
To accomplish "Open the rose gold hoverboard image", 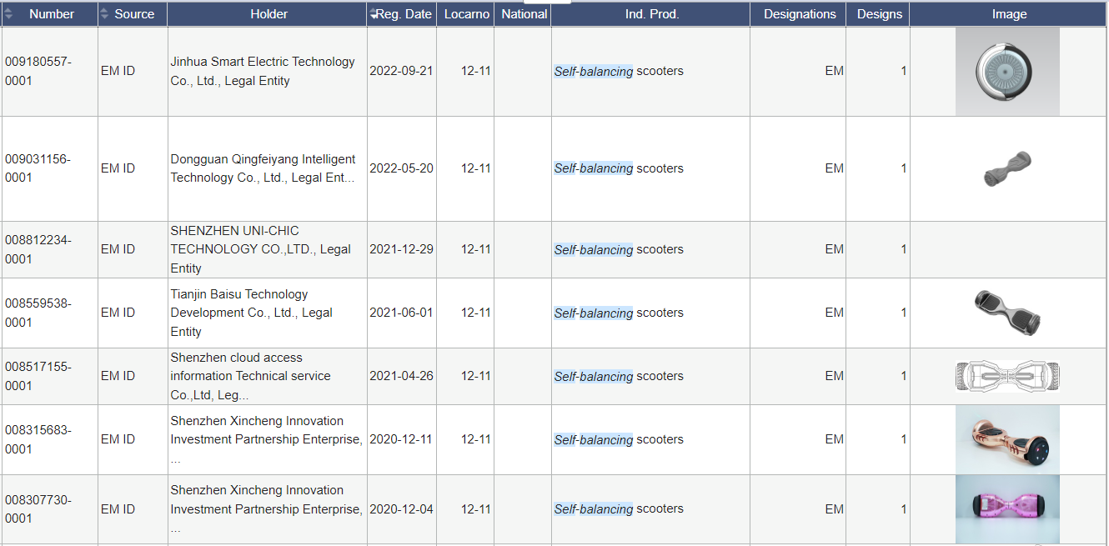I will pos(1007,439).
